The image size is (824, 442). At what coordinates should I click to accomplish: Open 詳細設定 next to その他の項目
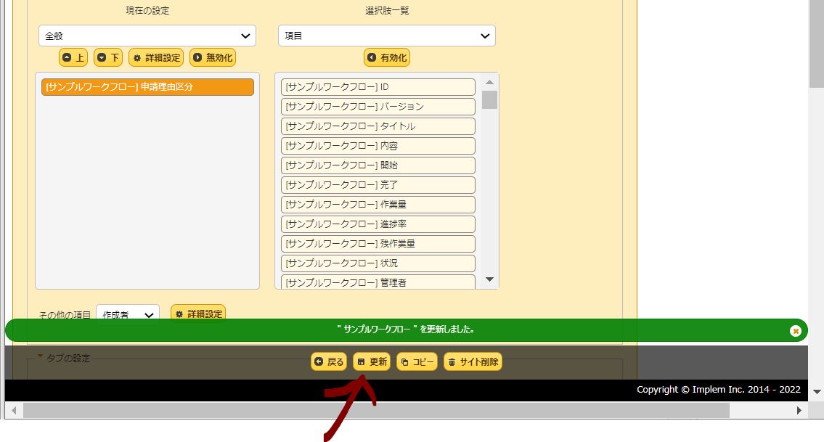pos(199,313)
